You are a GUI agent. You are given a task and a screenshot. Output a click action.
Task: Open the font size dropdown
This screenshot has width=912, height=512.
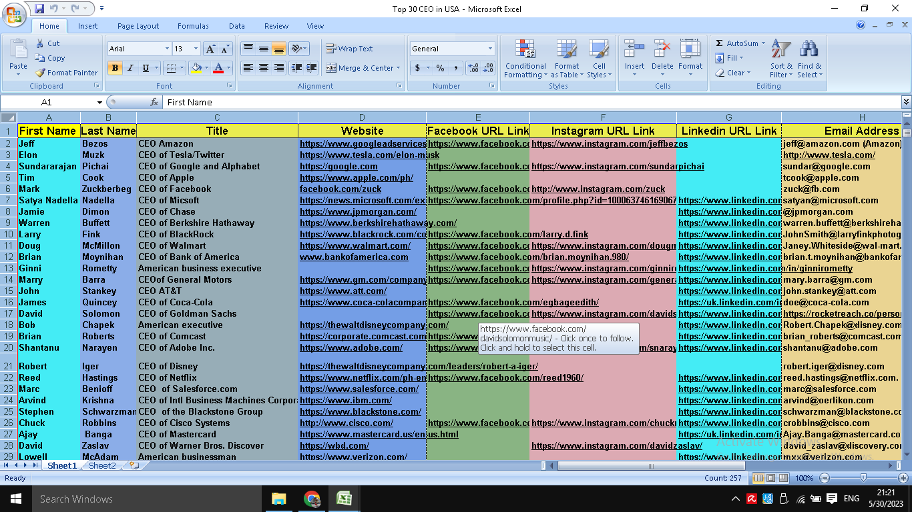(x=196, y=49)
